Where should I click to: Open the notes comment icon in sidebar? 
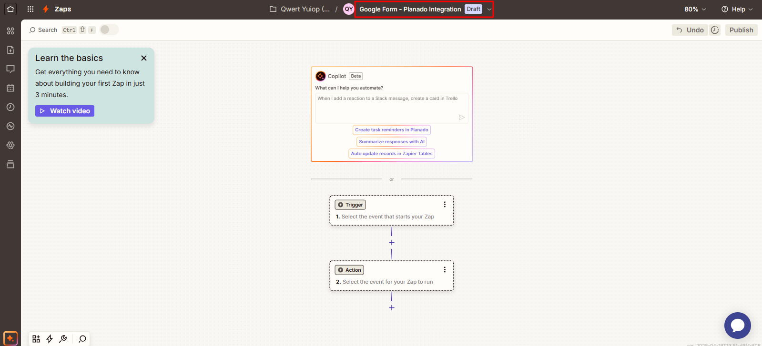(10, 69)
